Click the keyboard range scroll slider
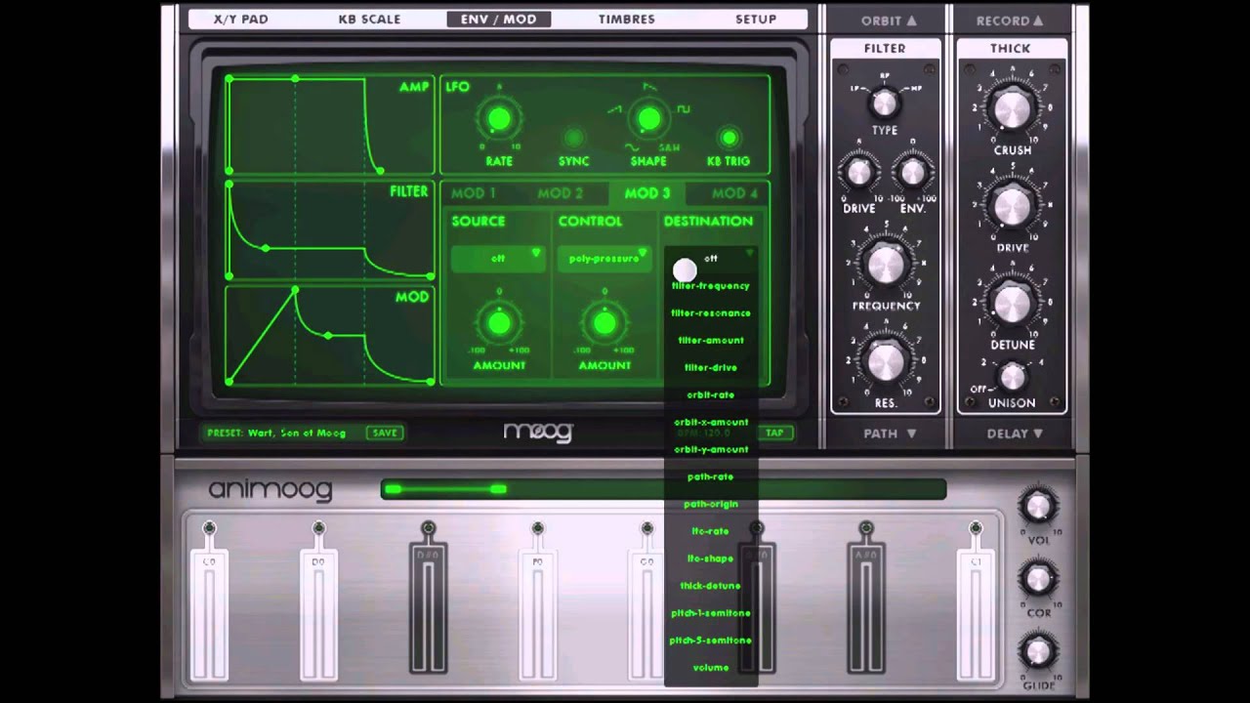Image resolution: width=1250 pixels, height=703 pixels. click(x=444, y=489)
